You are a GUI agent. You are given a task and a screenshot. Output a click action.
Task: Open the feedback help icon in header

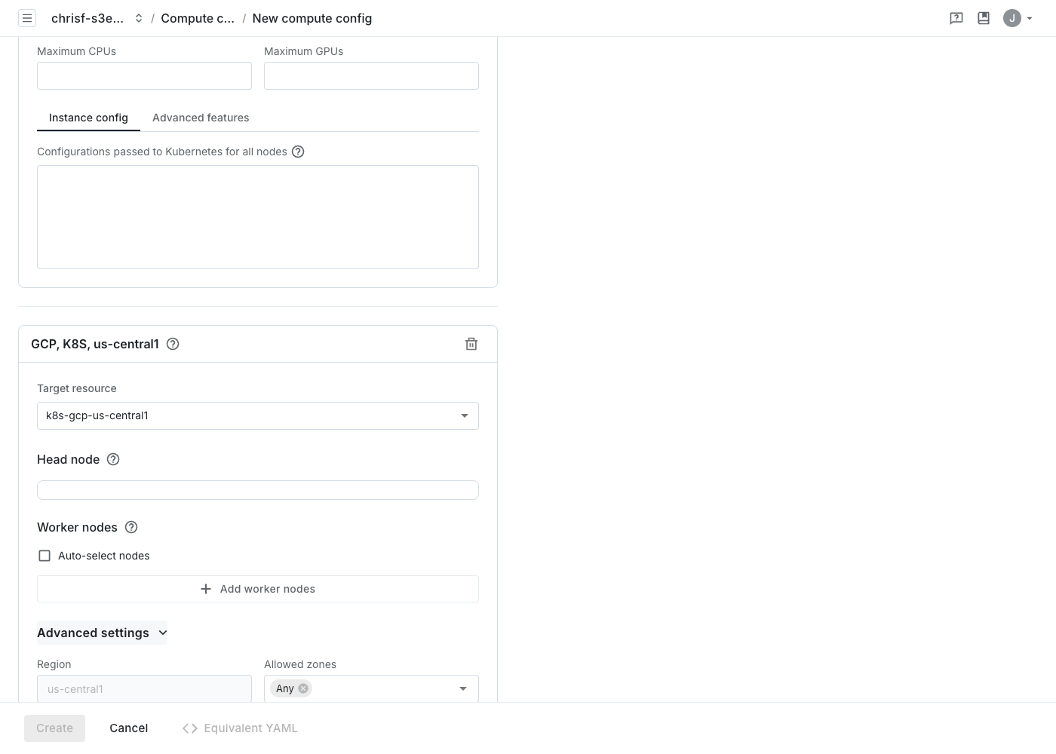click(956, 18)
